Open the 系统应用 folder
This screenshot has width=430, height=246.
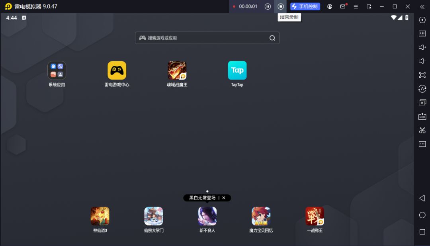coord(57,70)
